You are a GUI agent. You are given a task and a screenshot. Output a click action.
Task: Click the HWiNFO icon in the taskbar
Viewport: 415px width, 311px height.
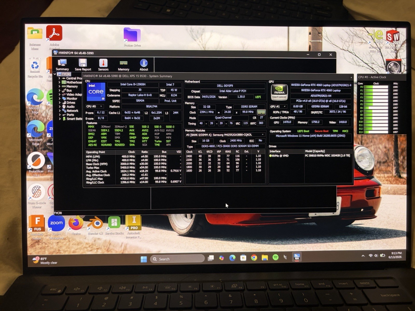point(297,257)
